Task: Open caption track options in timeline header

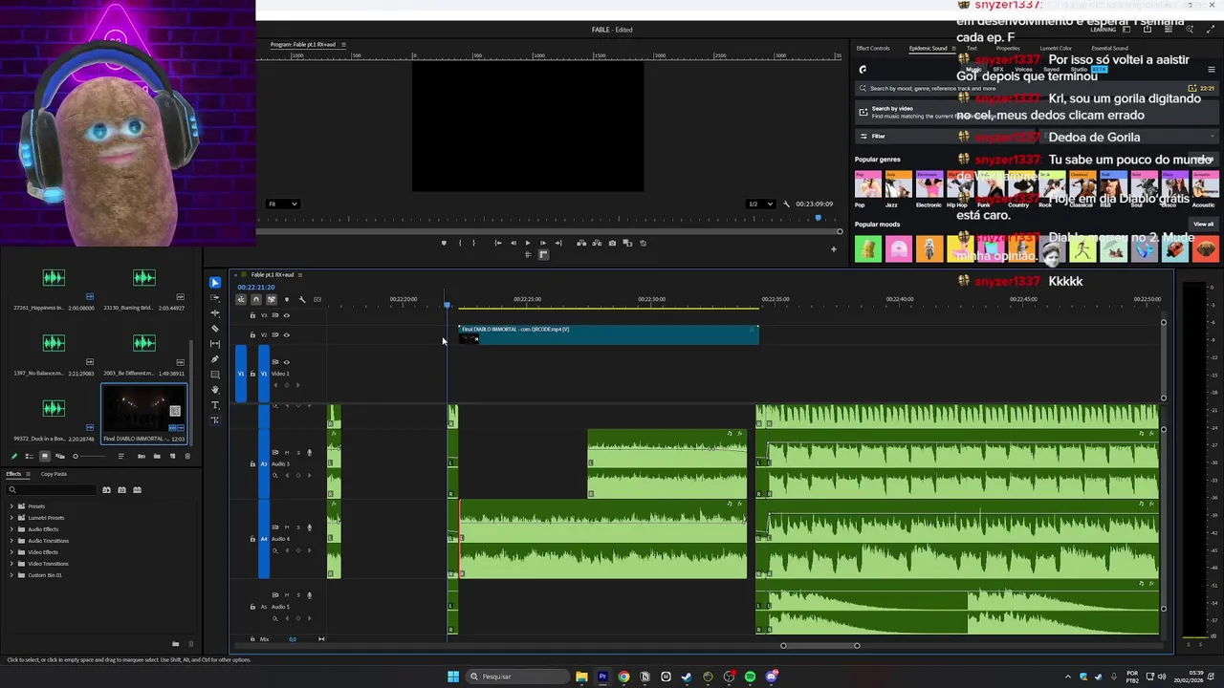Action: coord(317,299)
